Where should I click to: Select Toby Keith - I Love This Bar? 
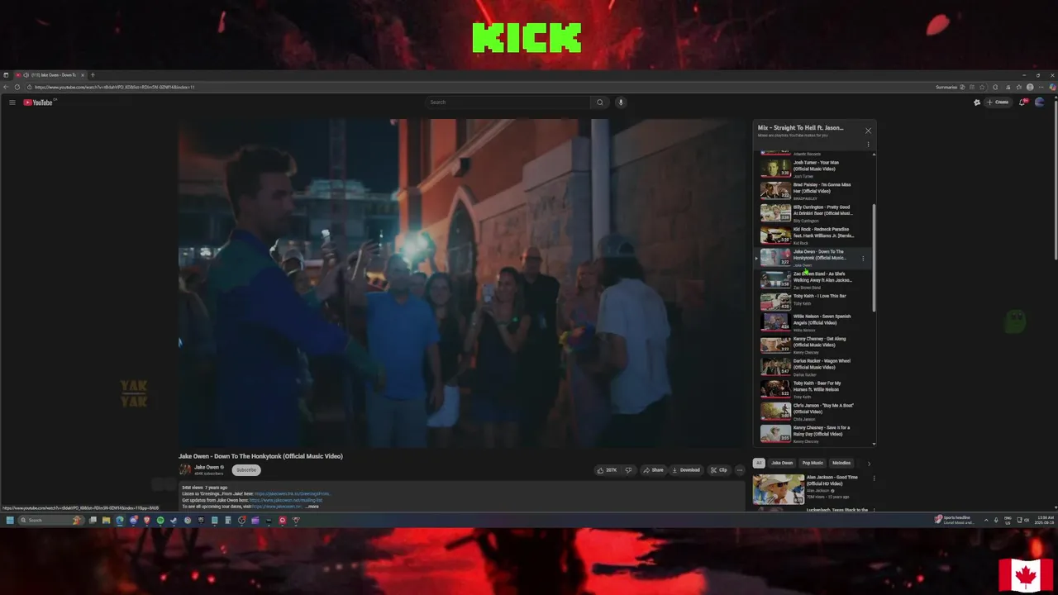tap(814, 300)
